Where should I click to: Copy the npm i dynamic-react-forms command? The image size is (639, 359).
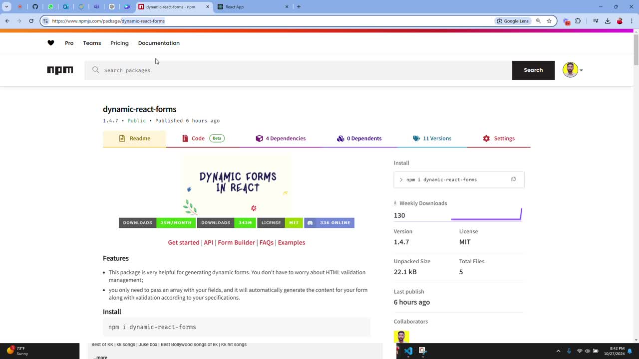(513, 179)
